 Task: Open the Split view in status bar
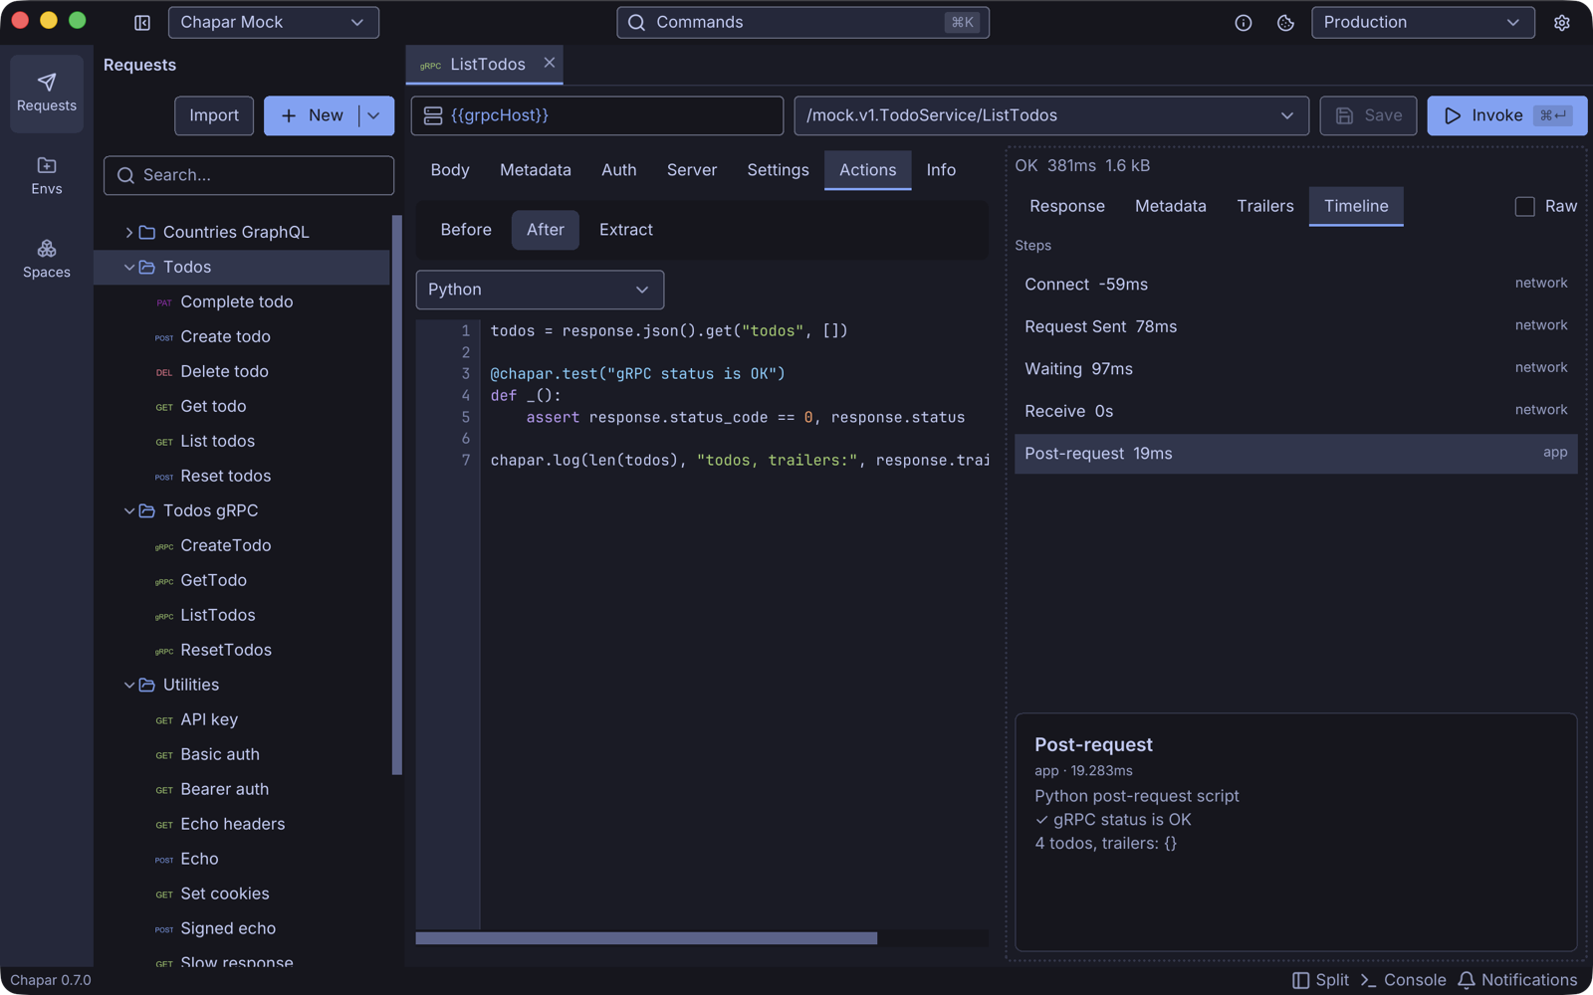(1320, 980)
